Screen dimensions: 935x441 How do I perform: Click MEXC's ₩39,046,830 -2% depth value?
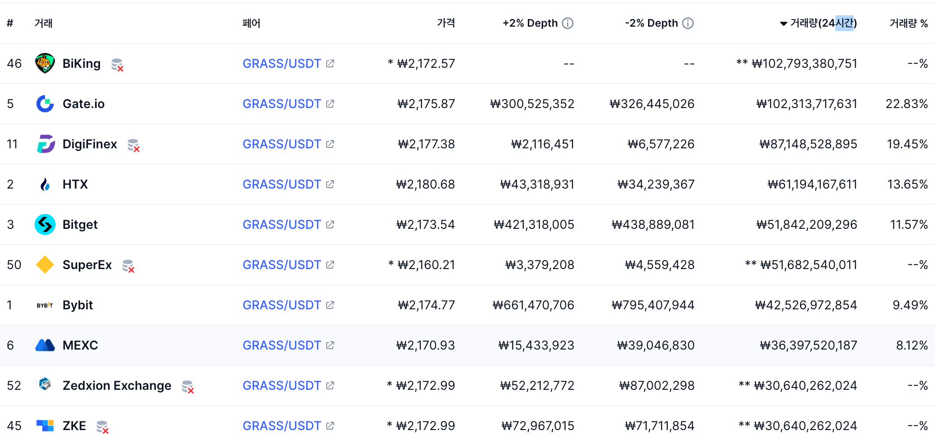point(656,345)
